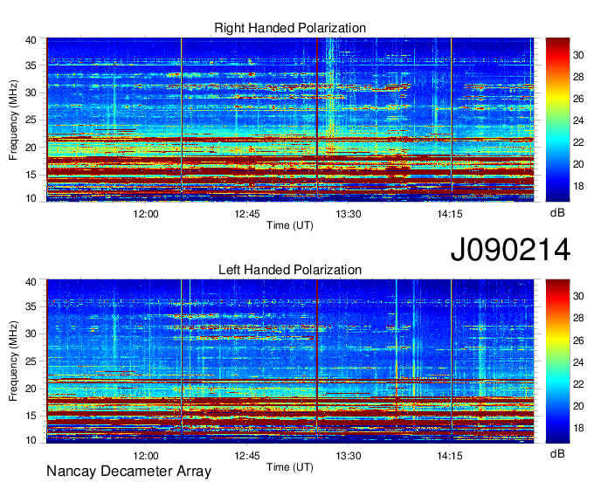
Task: Click the 30 MHz tick label on the bottom plot
Action: (x=31, y=334)
